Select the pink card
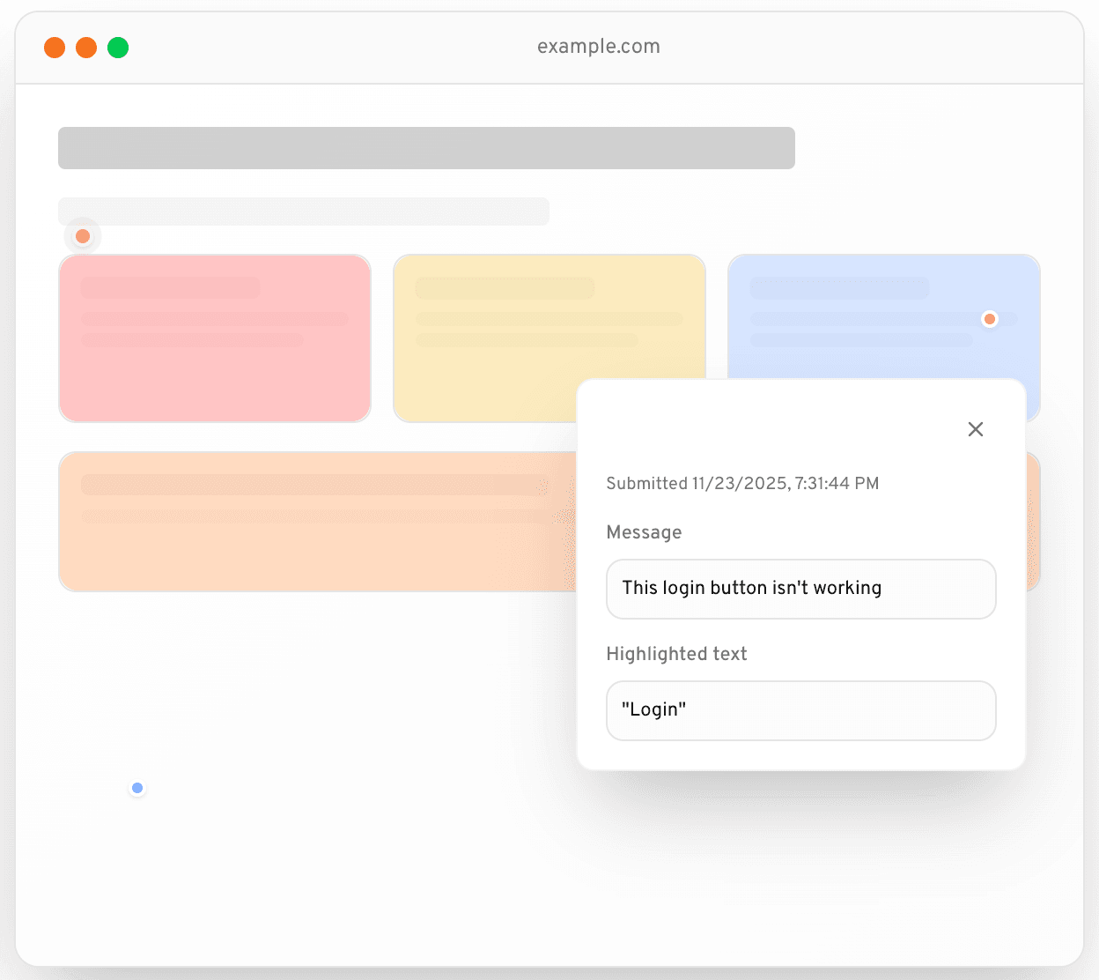Viewport: 1099px width, 980px height. tap(214, 370)
